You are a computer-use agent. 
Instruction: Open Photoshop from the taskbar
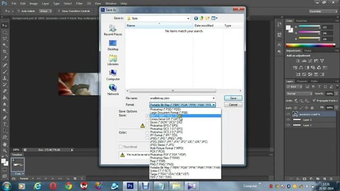(130, 186)
